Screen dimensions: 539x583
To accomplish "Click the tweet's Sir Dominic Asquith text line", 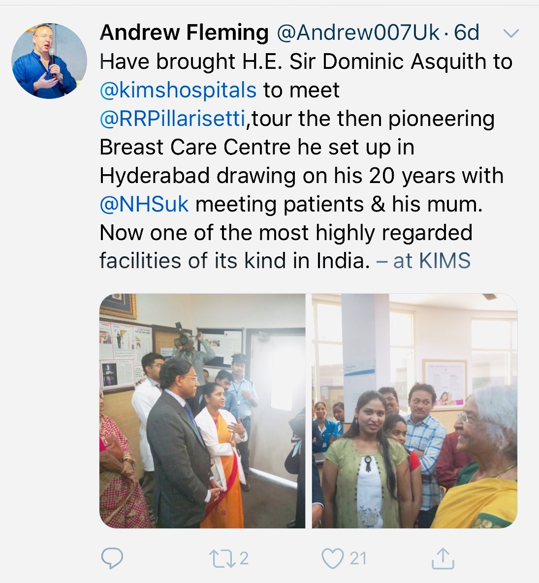I will pyautogui.click(x=306, y=61).
